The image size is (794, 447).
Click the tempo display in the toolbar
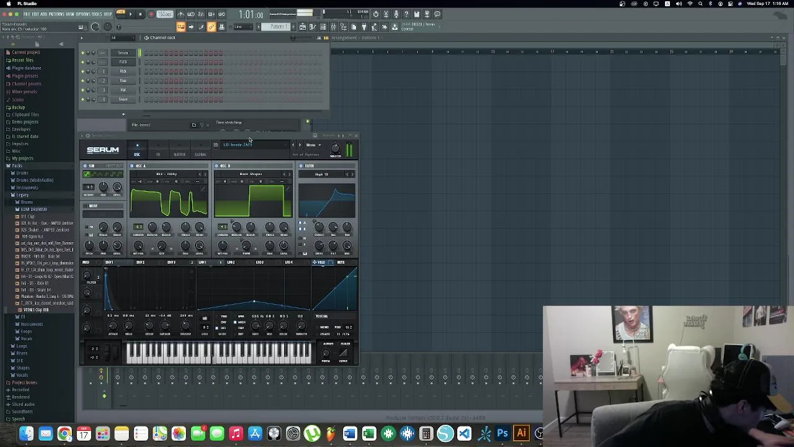[165, 14]
